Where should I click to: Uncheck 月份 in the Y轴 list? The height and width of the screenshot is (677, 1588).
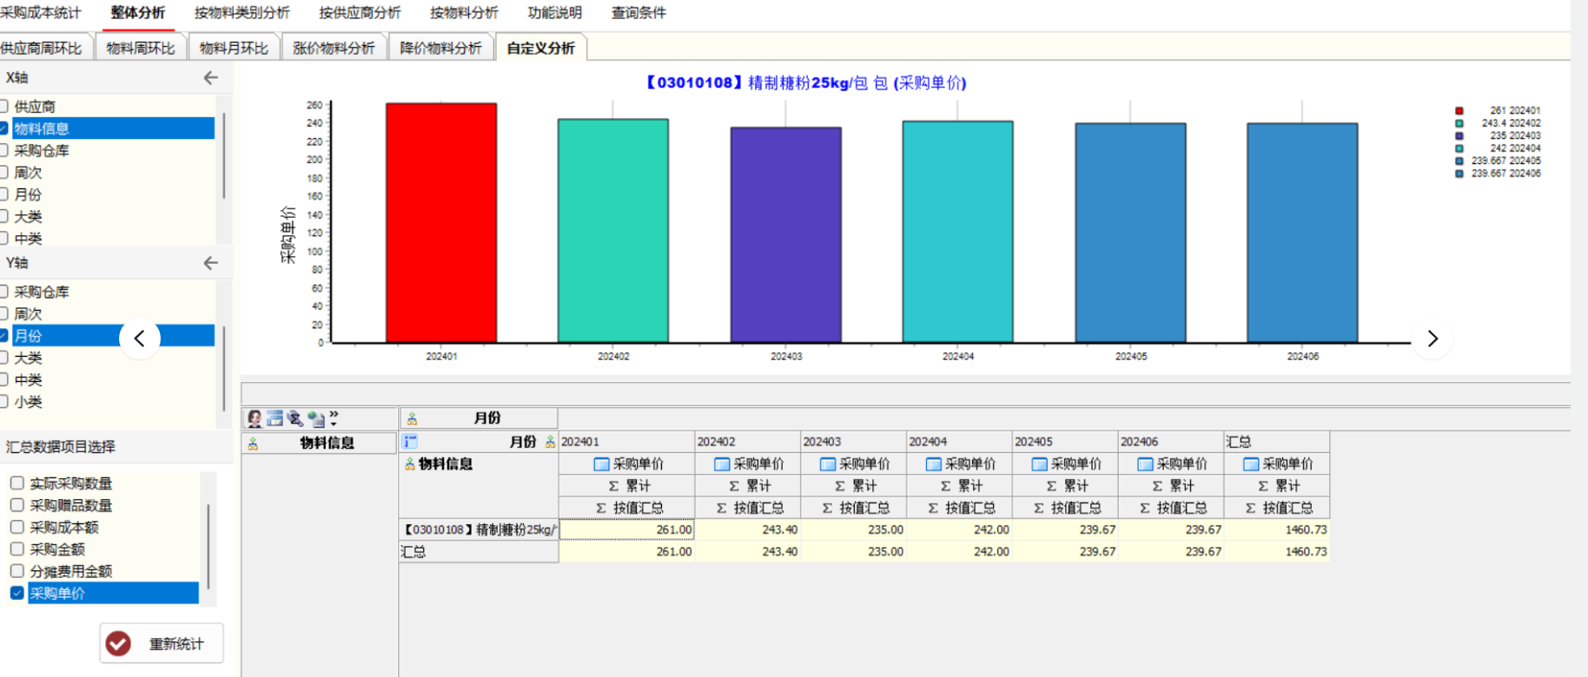pos(3,336)
